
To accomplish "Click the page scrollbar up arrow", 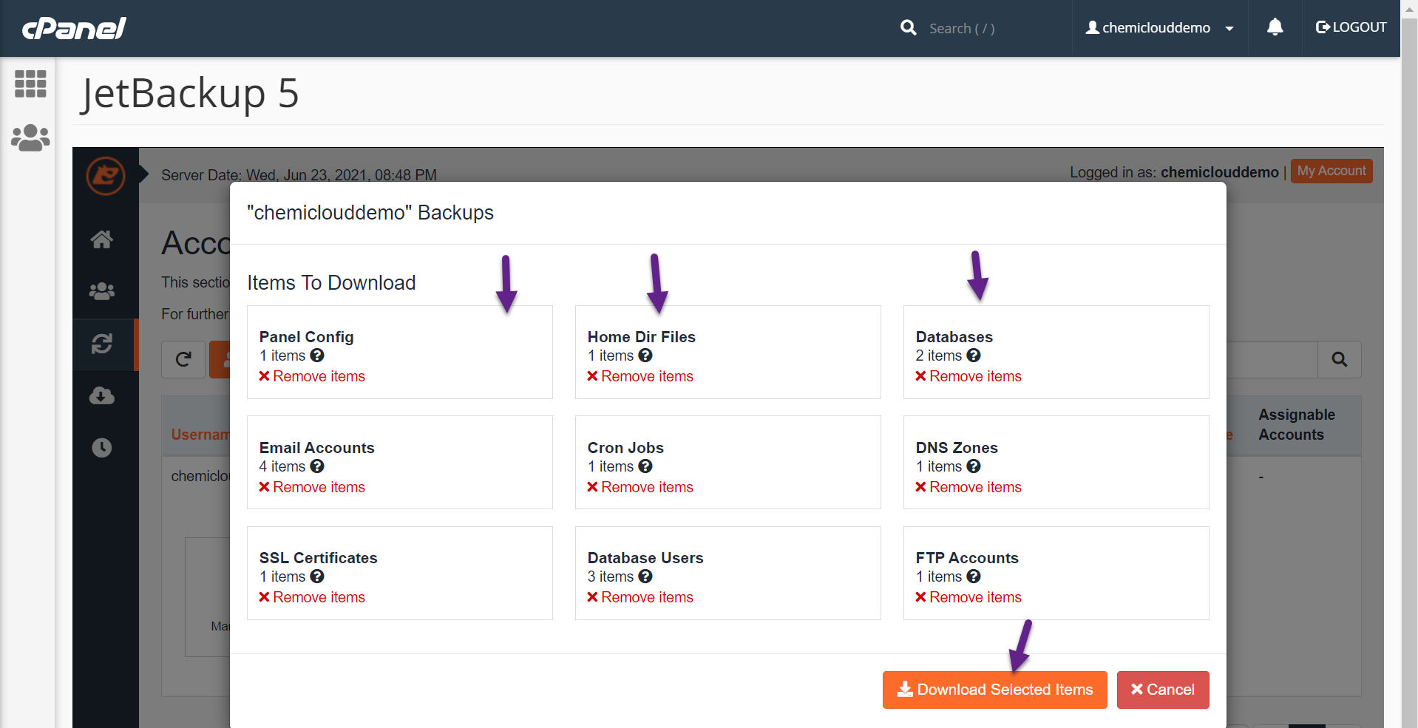I will click(x=1409, y=9).
